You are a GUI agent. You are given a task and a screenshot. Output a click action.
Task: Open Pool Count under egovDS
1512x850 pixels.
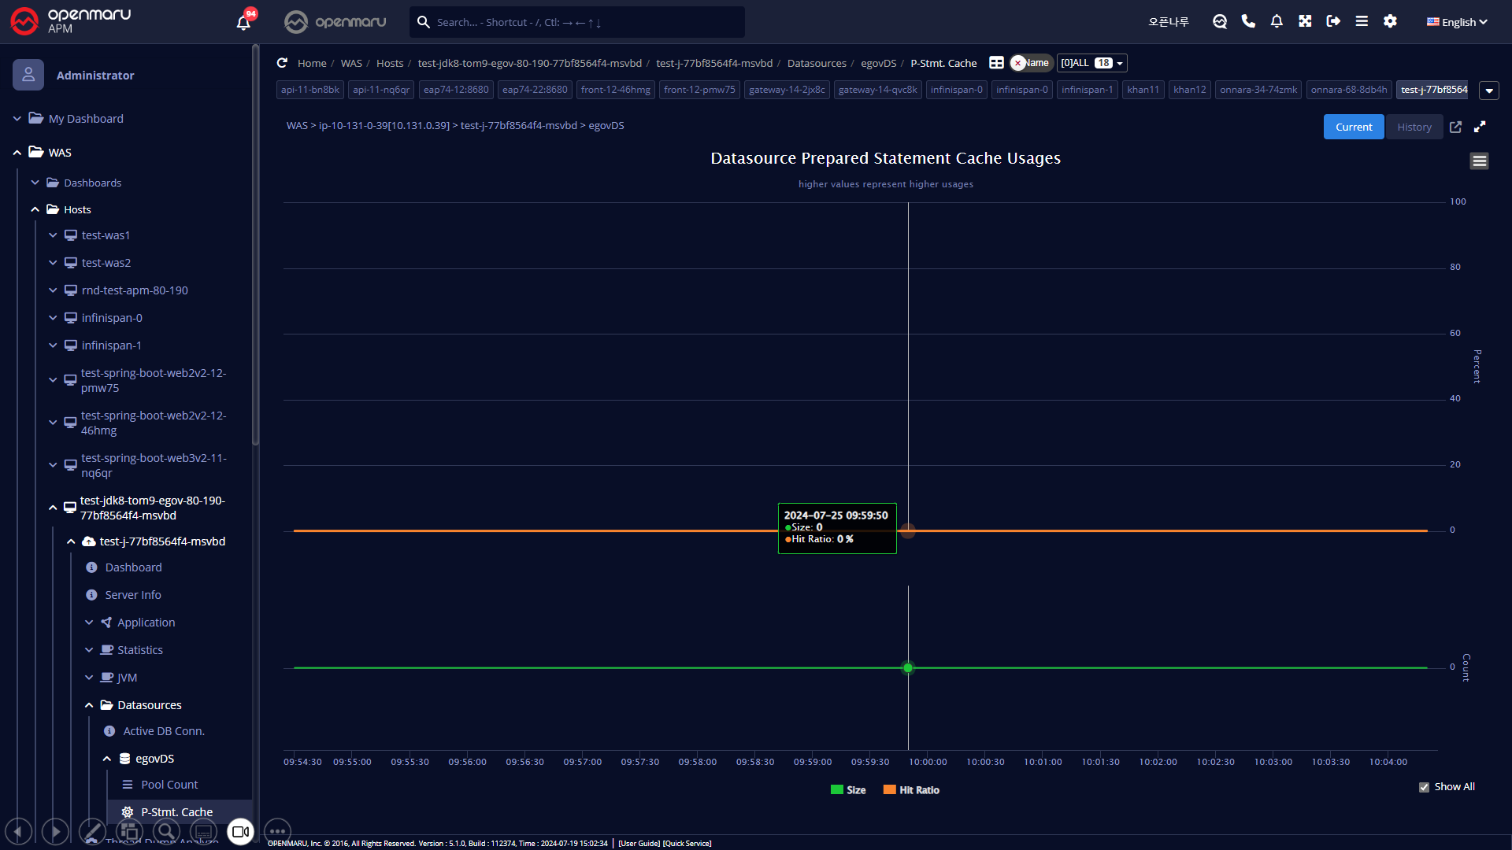tap(169, 785)
